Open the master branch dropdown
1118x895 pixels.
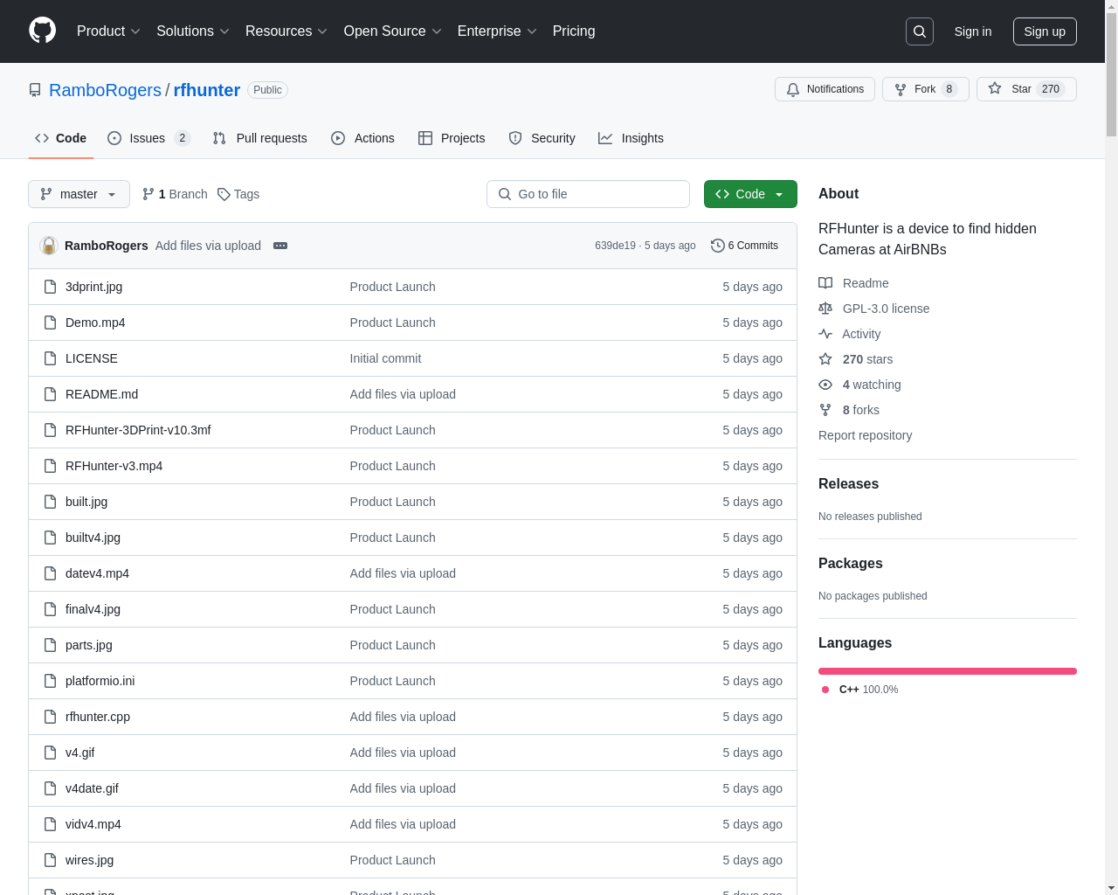click(x=79, y=194)
